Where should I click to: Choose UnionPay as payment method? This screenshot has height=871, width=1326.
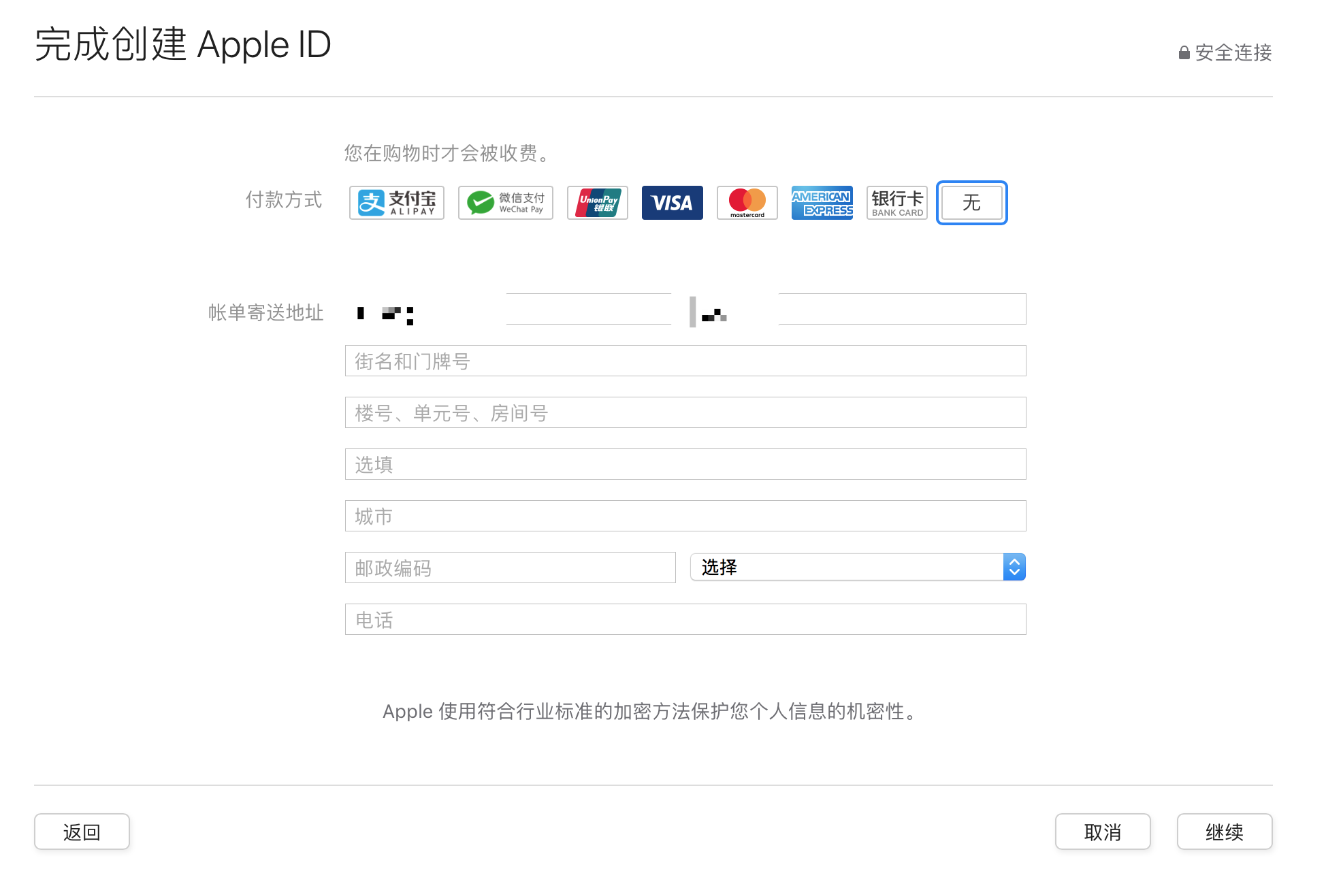click(597, 202)
